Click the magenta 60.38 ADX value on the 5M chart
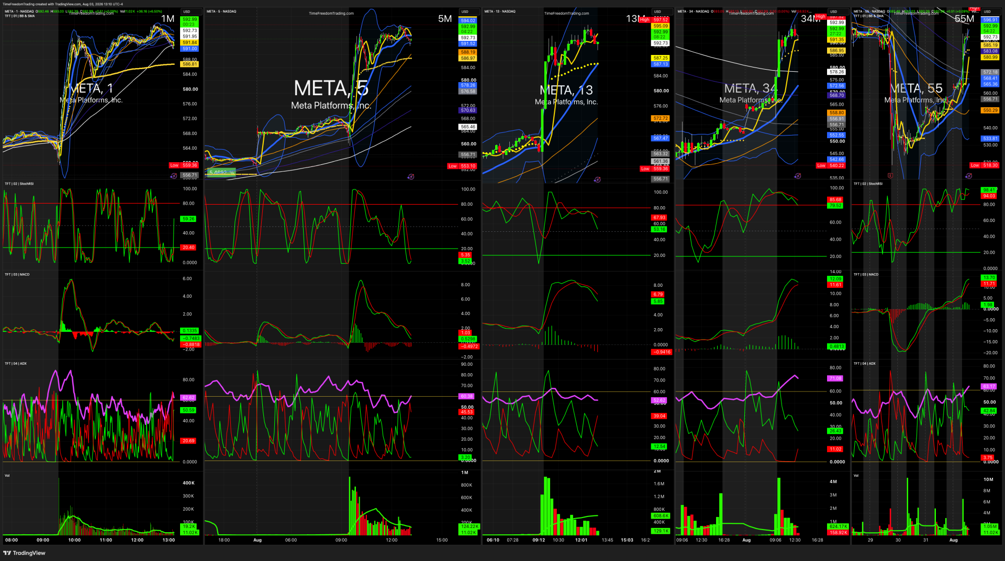The height and width of the screenshot is (561, 1005). tap(466, 396)
